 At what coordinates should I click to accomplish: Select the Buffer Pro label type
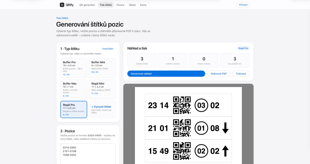point(74,68)
